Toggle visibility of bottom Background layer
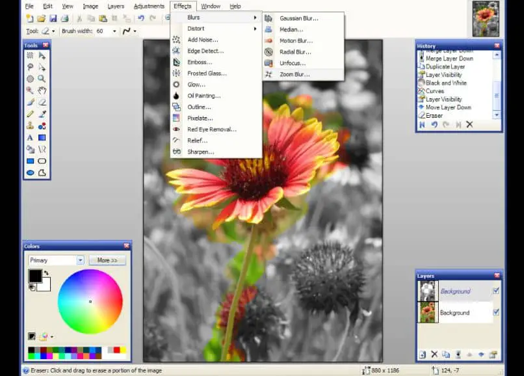This screenshot has width=524, height=376. click(x=496, y=312)
